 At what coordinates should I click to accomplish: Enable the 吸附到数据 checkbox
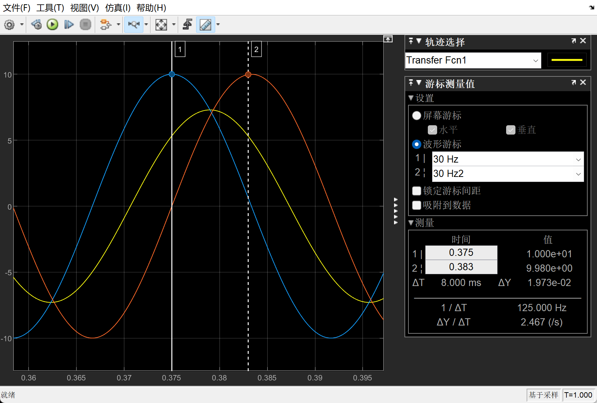tap(417, 205)
